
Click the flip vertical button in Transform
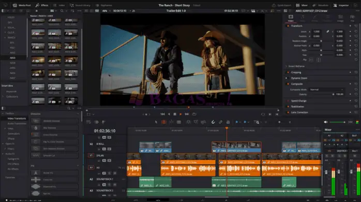(319, 60)
